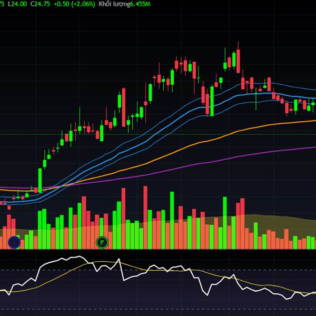Click the green F event marker
The height and width of the screenshot is (316, 316).
pyautogui.click(x=102, y=242)
